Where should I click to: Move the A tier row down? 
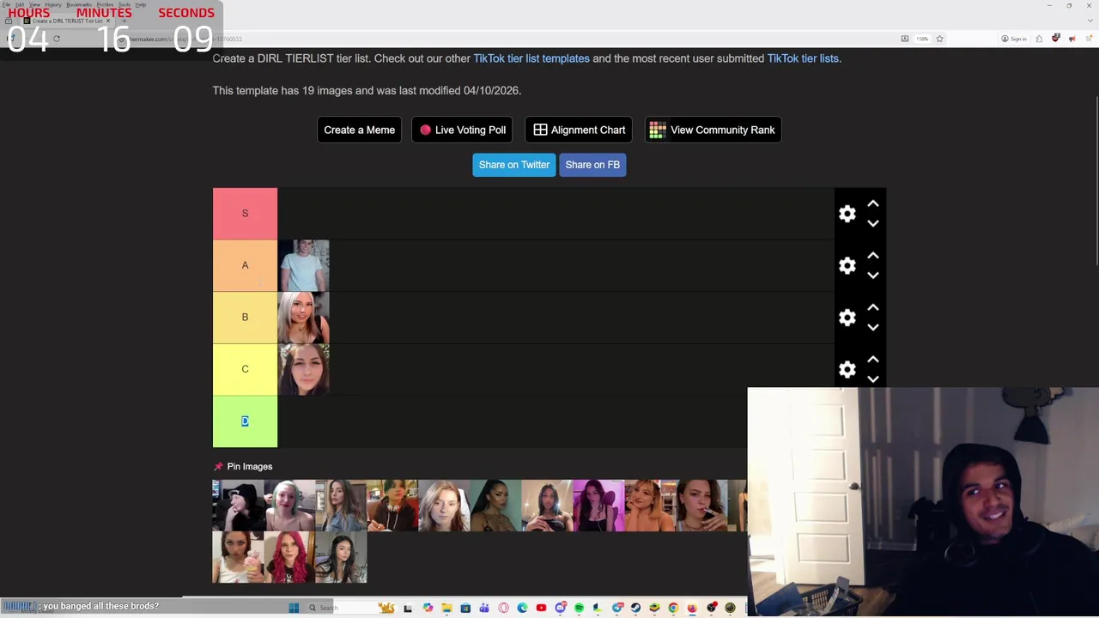pyautogui.click(x=873, y=276)
